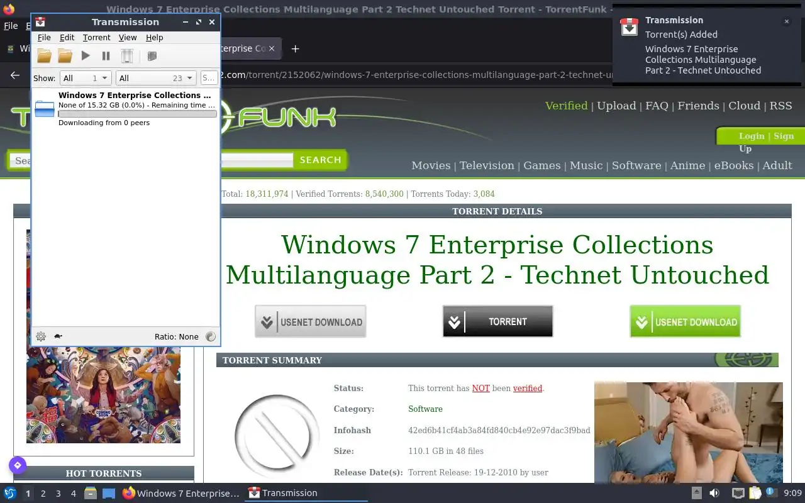This screenshot has height=503, width=805.
Task: Open the FAQ link
Action: [x=657, y=106]
